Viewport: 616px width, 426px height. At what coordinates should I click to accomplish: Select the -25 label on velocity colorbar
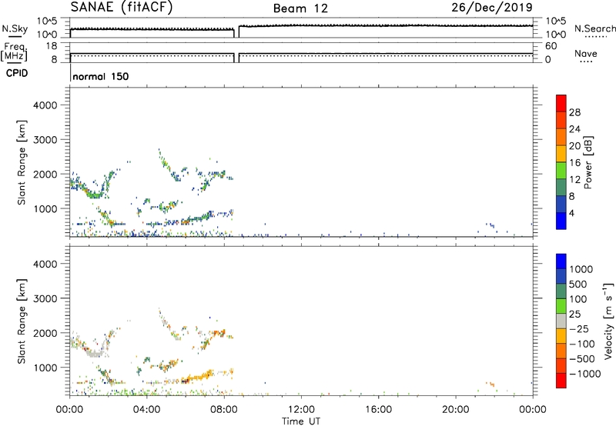click(579, 329)
